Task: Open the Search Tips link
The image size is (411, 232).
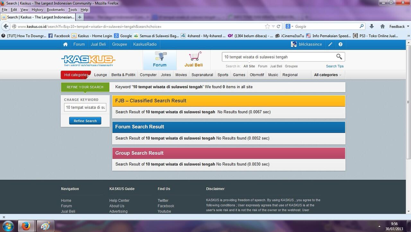Action: coord(335,66)
